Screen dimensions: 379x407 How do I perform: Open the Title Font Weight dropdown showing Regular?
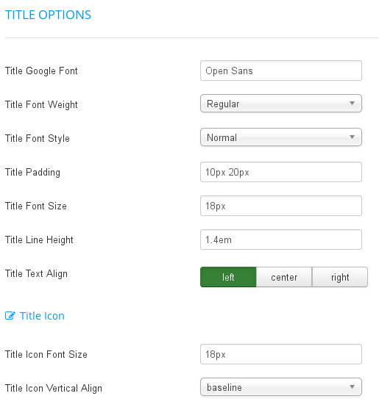pos(281,104)
